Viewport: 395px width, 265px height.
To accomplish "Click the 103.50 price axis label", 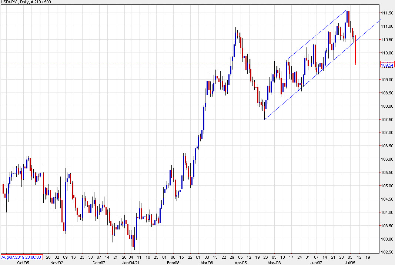I will [387, 226].
